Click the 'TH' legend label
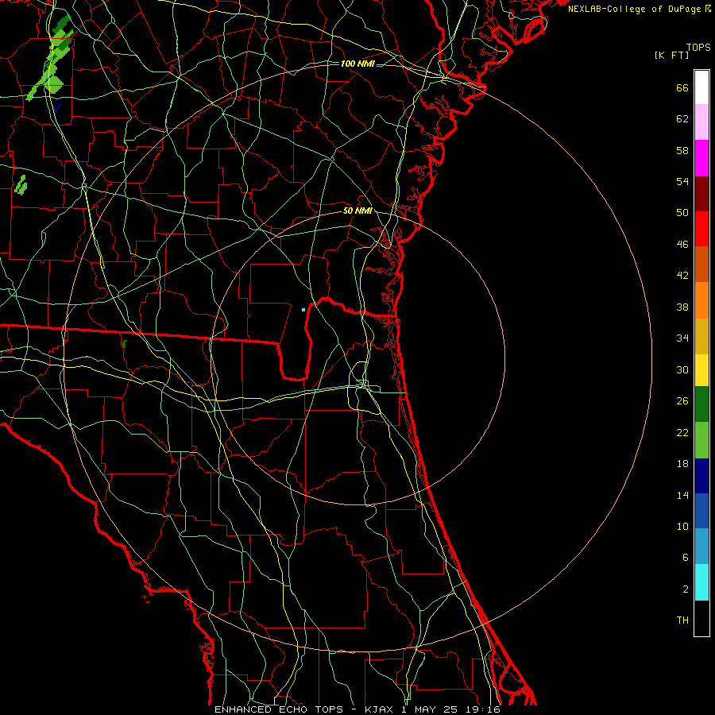This screenshot has width=715, height=715. coord(682,620)
